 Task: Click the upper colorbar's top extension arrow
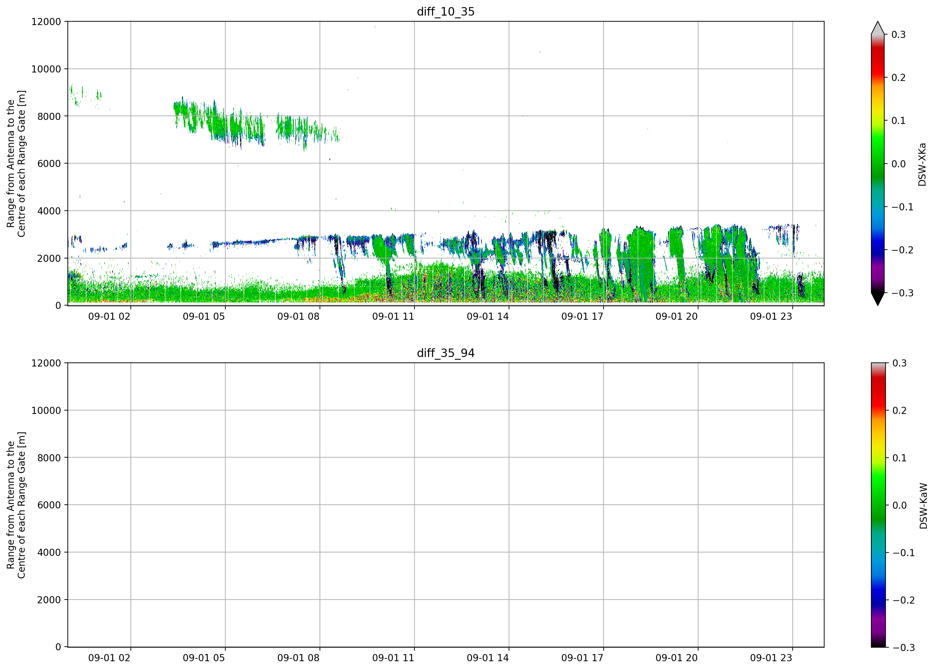(x=878, y=28)
